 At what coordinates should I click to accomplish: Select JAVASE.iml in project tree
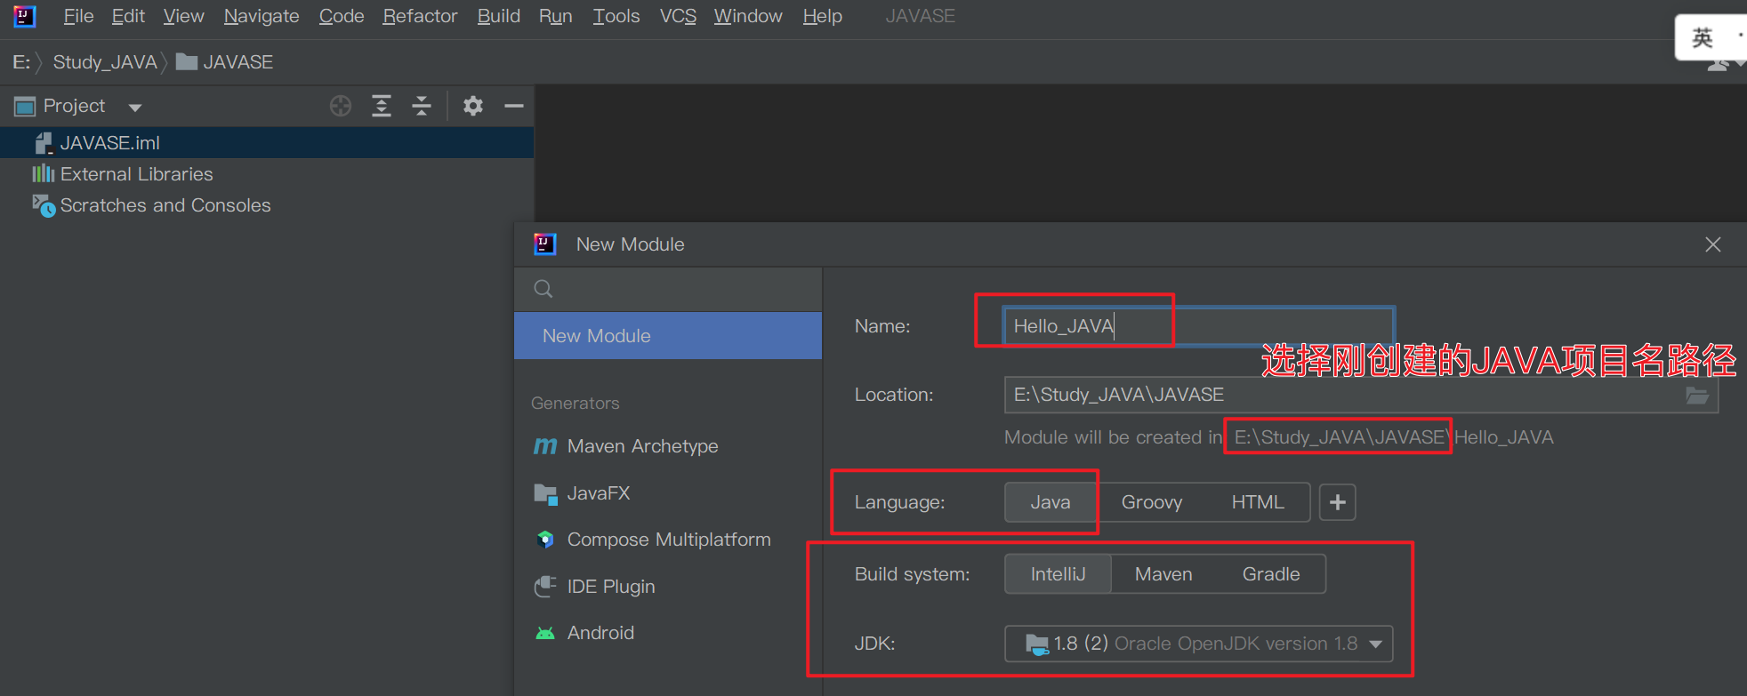click(x=267, y=143)
